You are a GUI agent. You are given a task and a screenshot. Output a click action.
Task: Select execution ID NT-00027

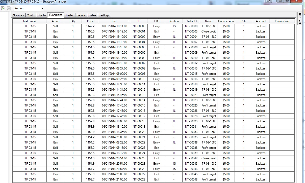139,174
